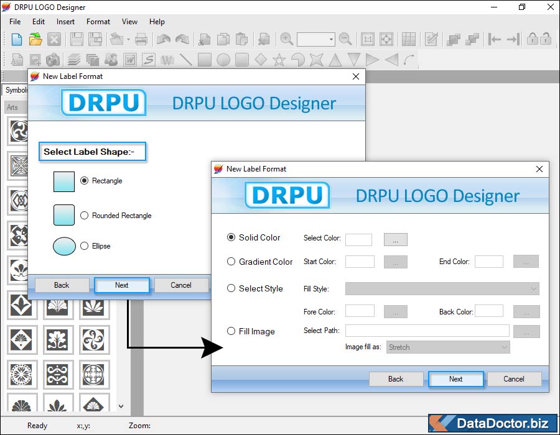Click the browse button beside Select Path
Viewport: 560px width, 435px height.
[x=526, y=332]
